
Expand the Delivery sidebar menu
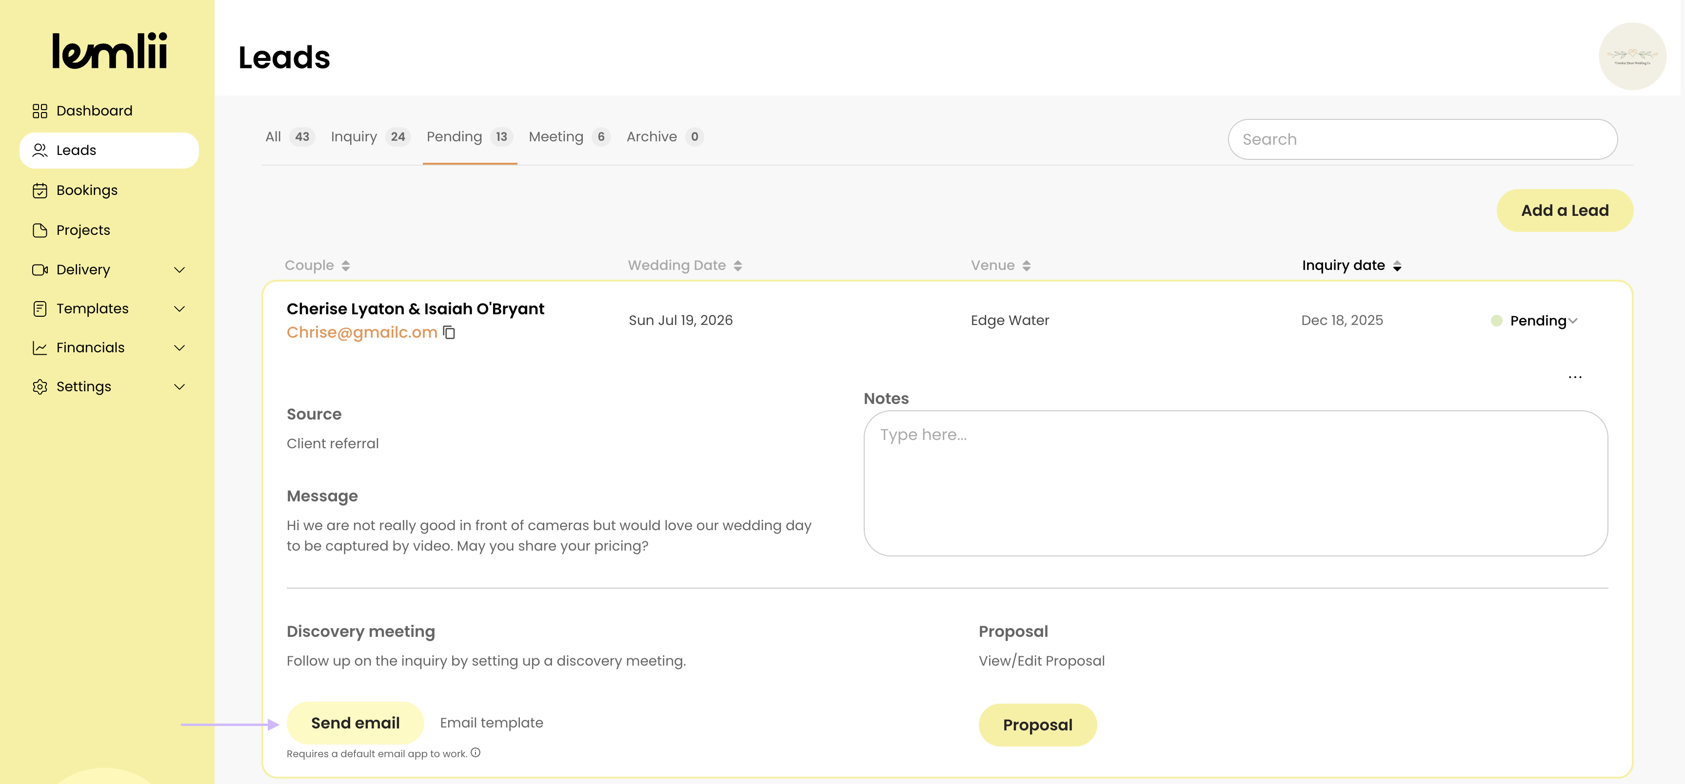tap(179, 270)
